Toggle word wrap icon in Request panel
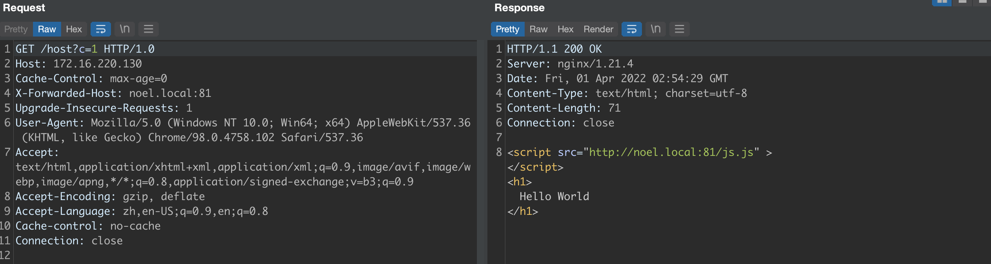 101,29
